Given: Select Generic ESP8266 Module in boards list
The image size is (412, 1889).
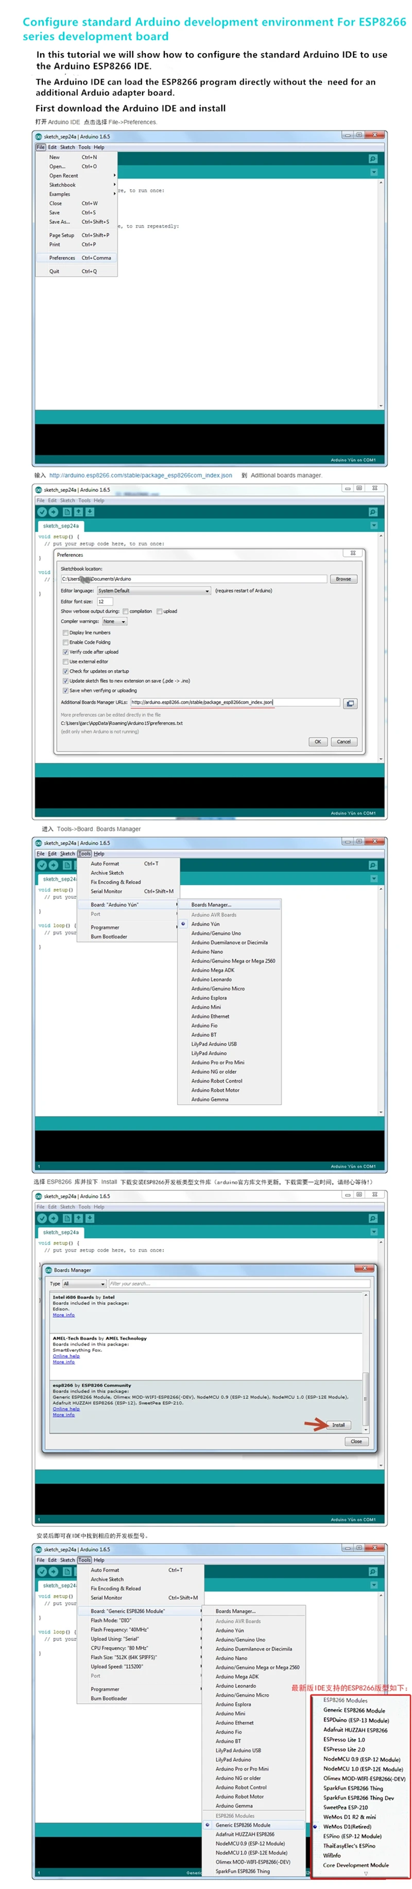Looking at the screenshot, I should (253, 1825).
